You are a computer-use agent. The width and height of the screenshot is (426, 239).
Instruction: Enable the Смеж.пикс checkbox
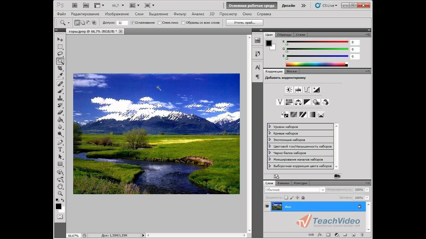159,23
